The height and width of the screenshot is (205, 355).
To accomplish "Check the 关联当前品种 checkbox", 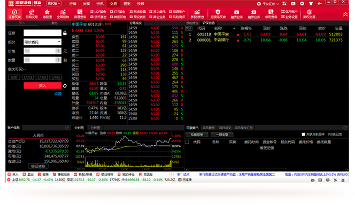I will 303,134.
